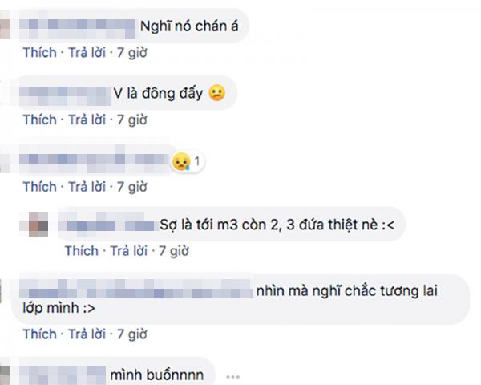Click the 7 giờ timestamp under first comment
This screenshot has width=481, height=385.
(x=132, y=52)
